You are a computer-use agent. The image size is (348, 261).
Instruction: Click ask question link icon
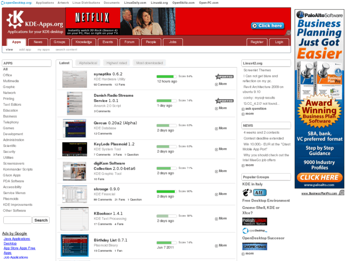(243, 109)
